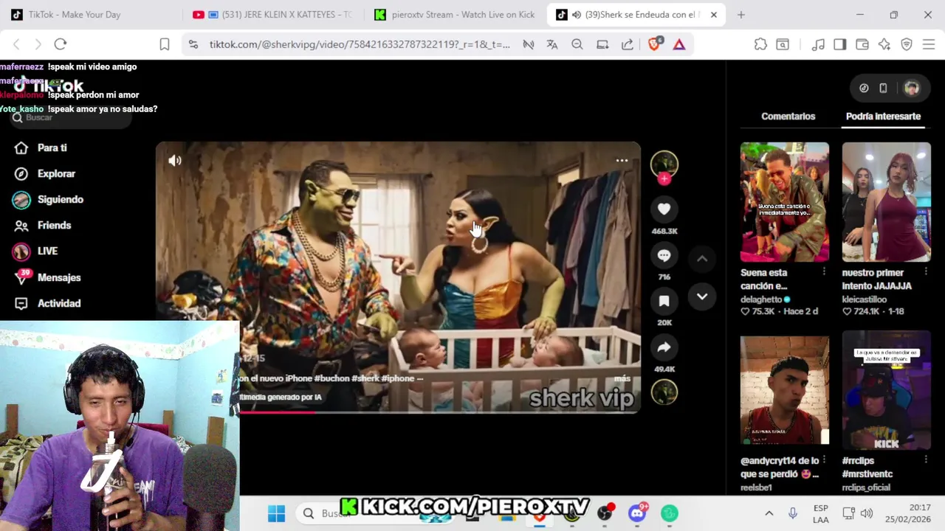Expand video caption with 'más'

(622, 378)
